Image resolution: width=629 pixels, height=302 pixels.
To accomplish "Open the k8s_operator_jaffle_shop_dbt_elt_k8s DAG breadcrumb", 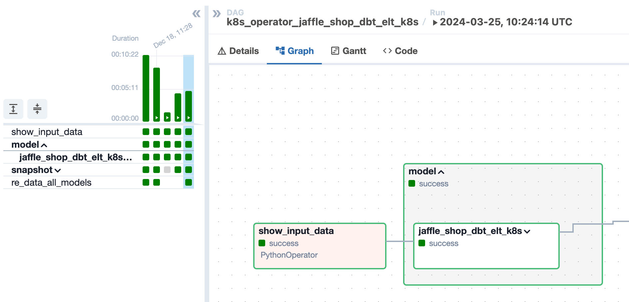I will [322, 22].
